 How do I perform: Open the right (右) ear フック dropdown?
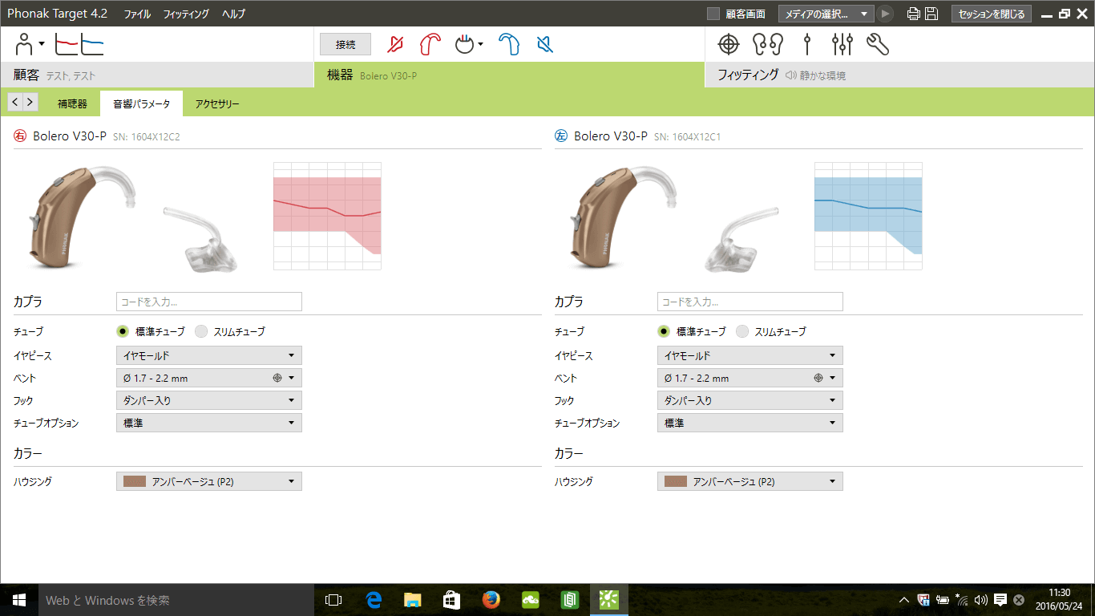[209, 400]
